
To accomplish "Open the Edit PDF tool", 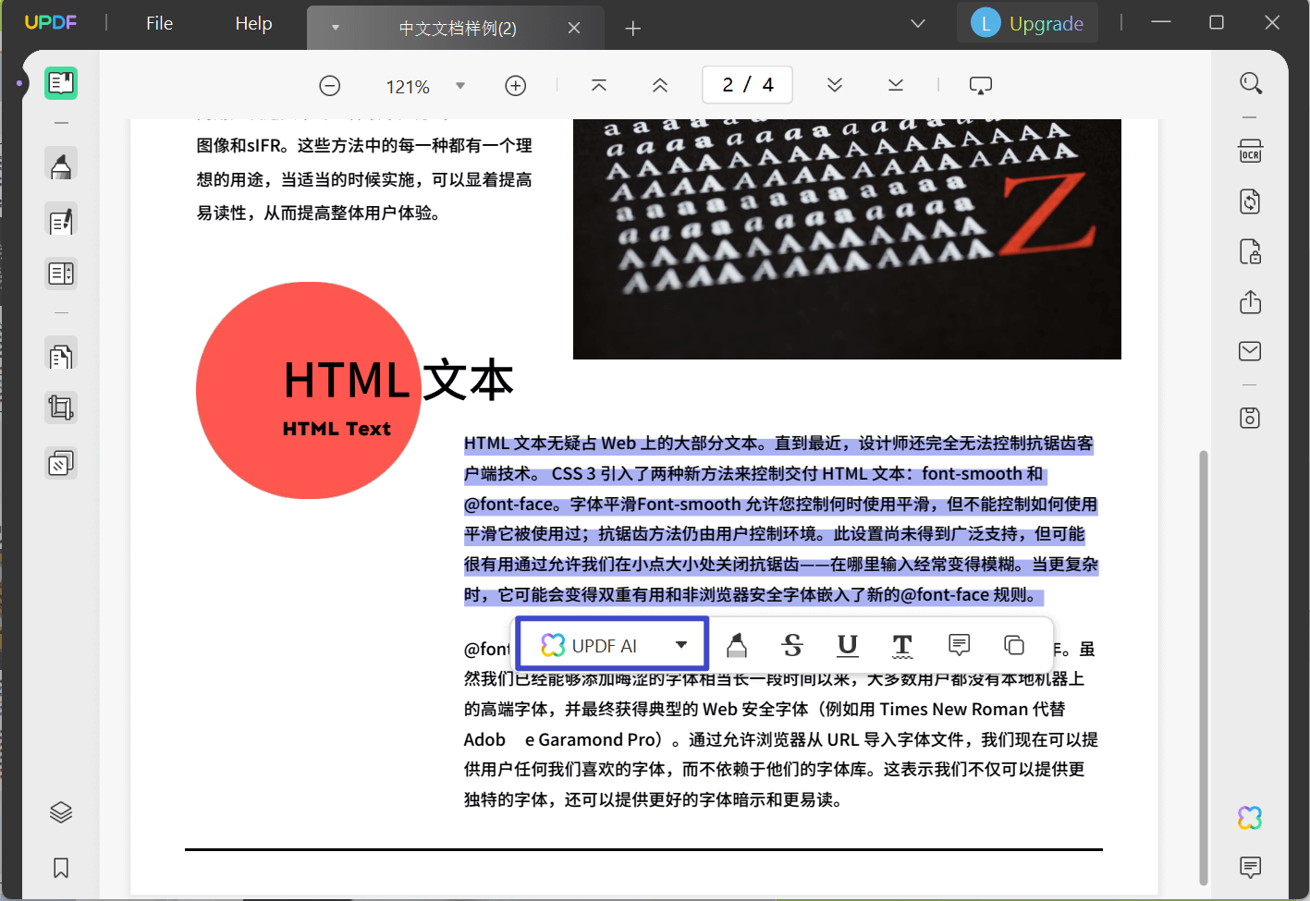I will click(x=61, y=220).
